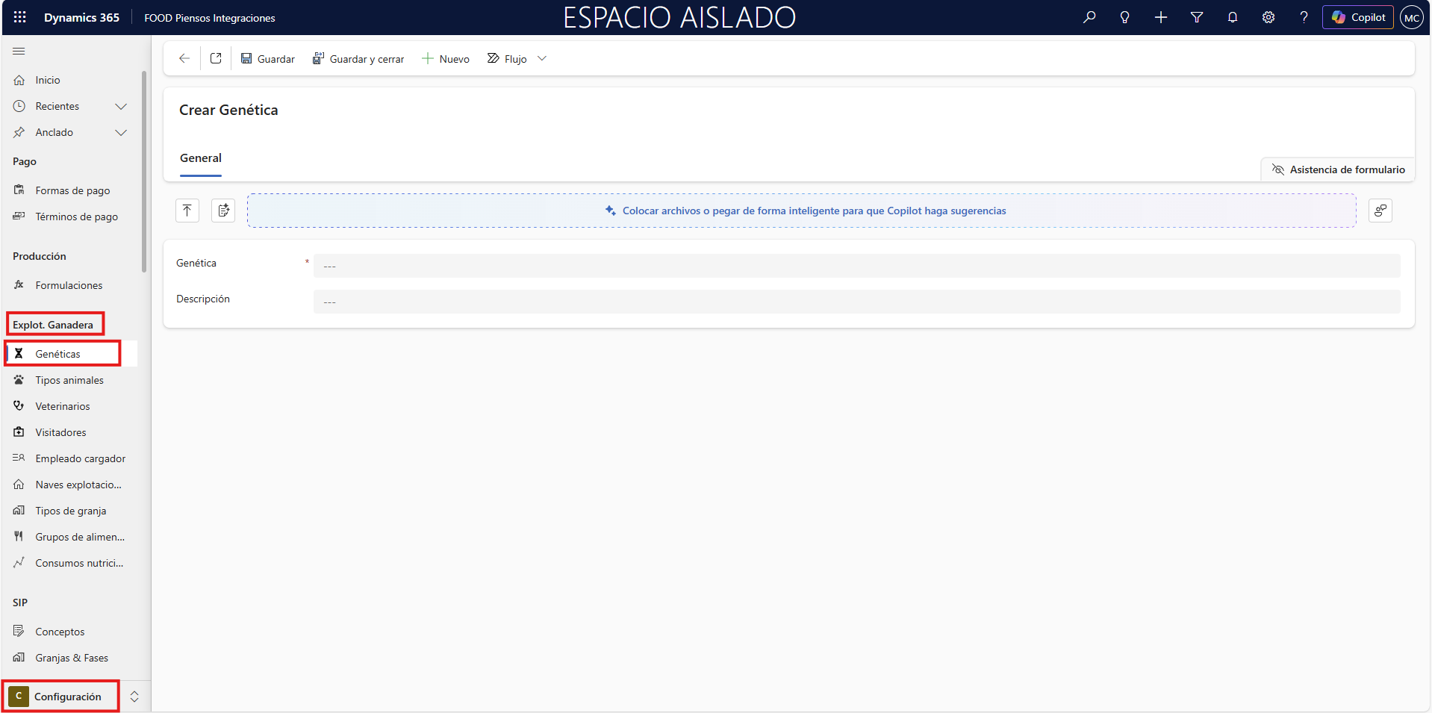Click Guardar y cerrar button
The height and width of the screenshot is (713, 1432).
pyautogui.click(x=358, y=59)
